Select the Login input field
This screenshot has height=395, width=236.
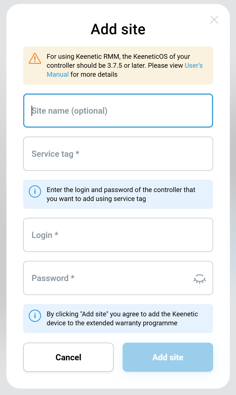pyautogui.click(x=118, y=235)
